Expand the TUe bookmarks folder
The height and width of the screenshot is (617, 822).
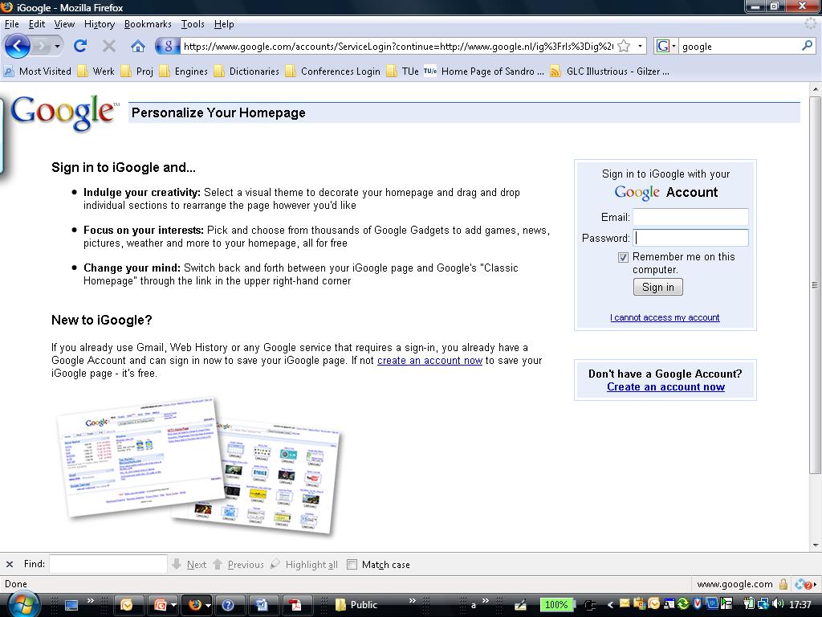pos(403,72)
